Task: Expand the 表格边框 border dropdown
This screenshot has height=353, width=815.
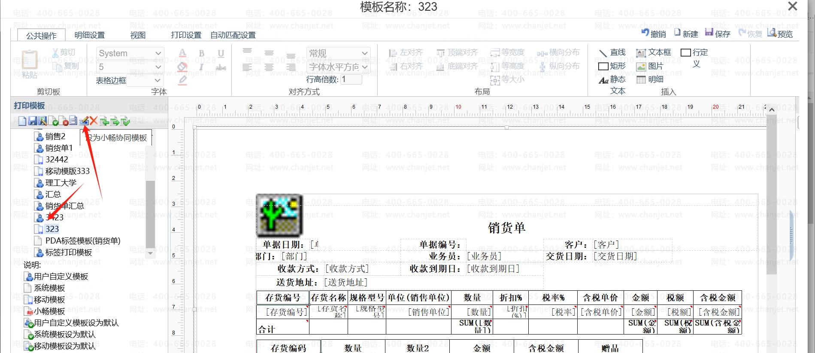Action: tap(157, 80)
